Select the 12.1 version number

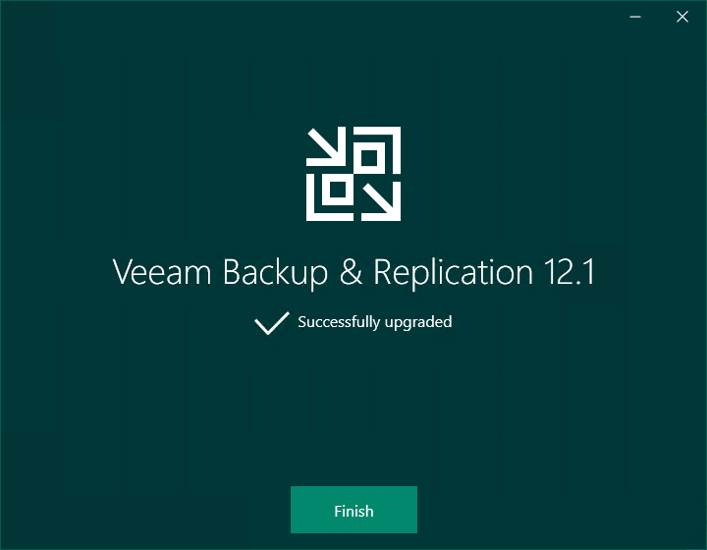click(x=569, y=272)
